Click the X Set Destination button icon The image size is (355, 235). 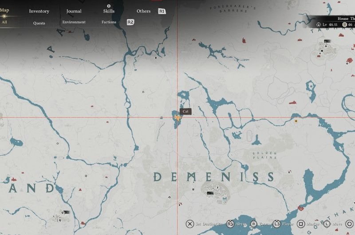click(x=190, y=224)
